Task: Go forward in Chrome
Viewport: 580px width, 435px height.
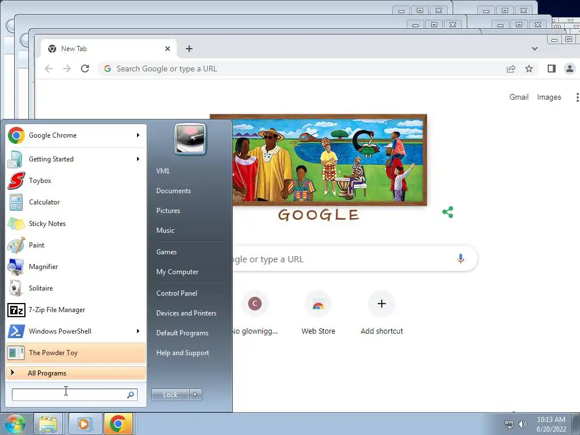Action: (x=67, y=69)
